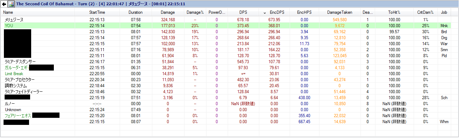The image size is (459, 139).
Task: Sort by the Job column header
Action: [x=444, y=12]
